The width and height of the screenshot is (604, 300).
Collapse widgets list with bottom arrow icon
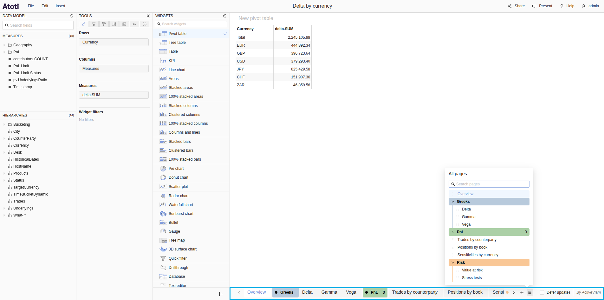click(221, 294)
